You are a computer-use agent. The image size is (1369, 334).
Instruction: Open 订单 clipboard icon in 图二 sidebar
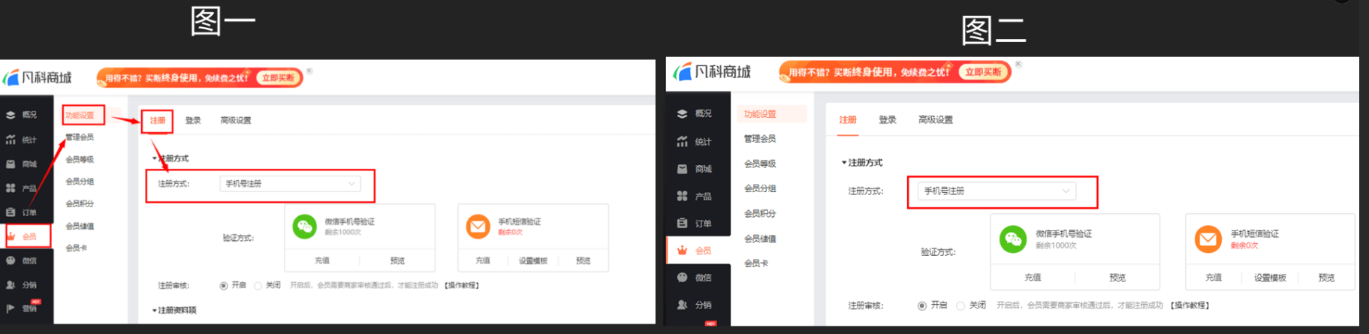coord(682,224)
